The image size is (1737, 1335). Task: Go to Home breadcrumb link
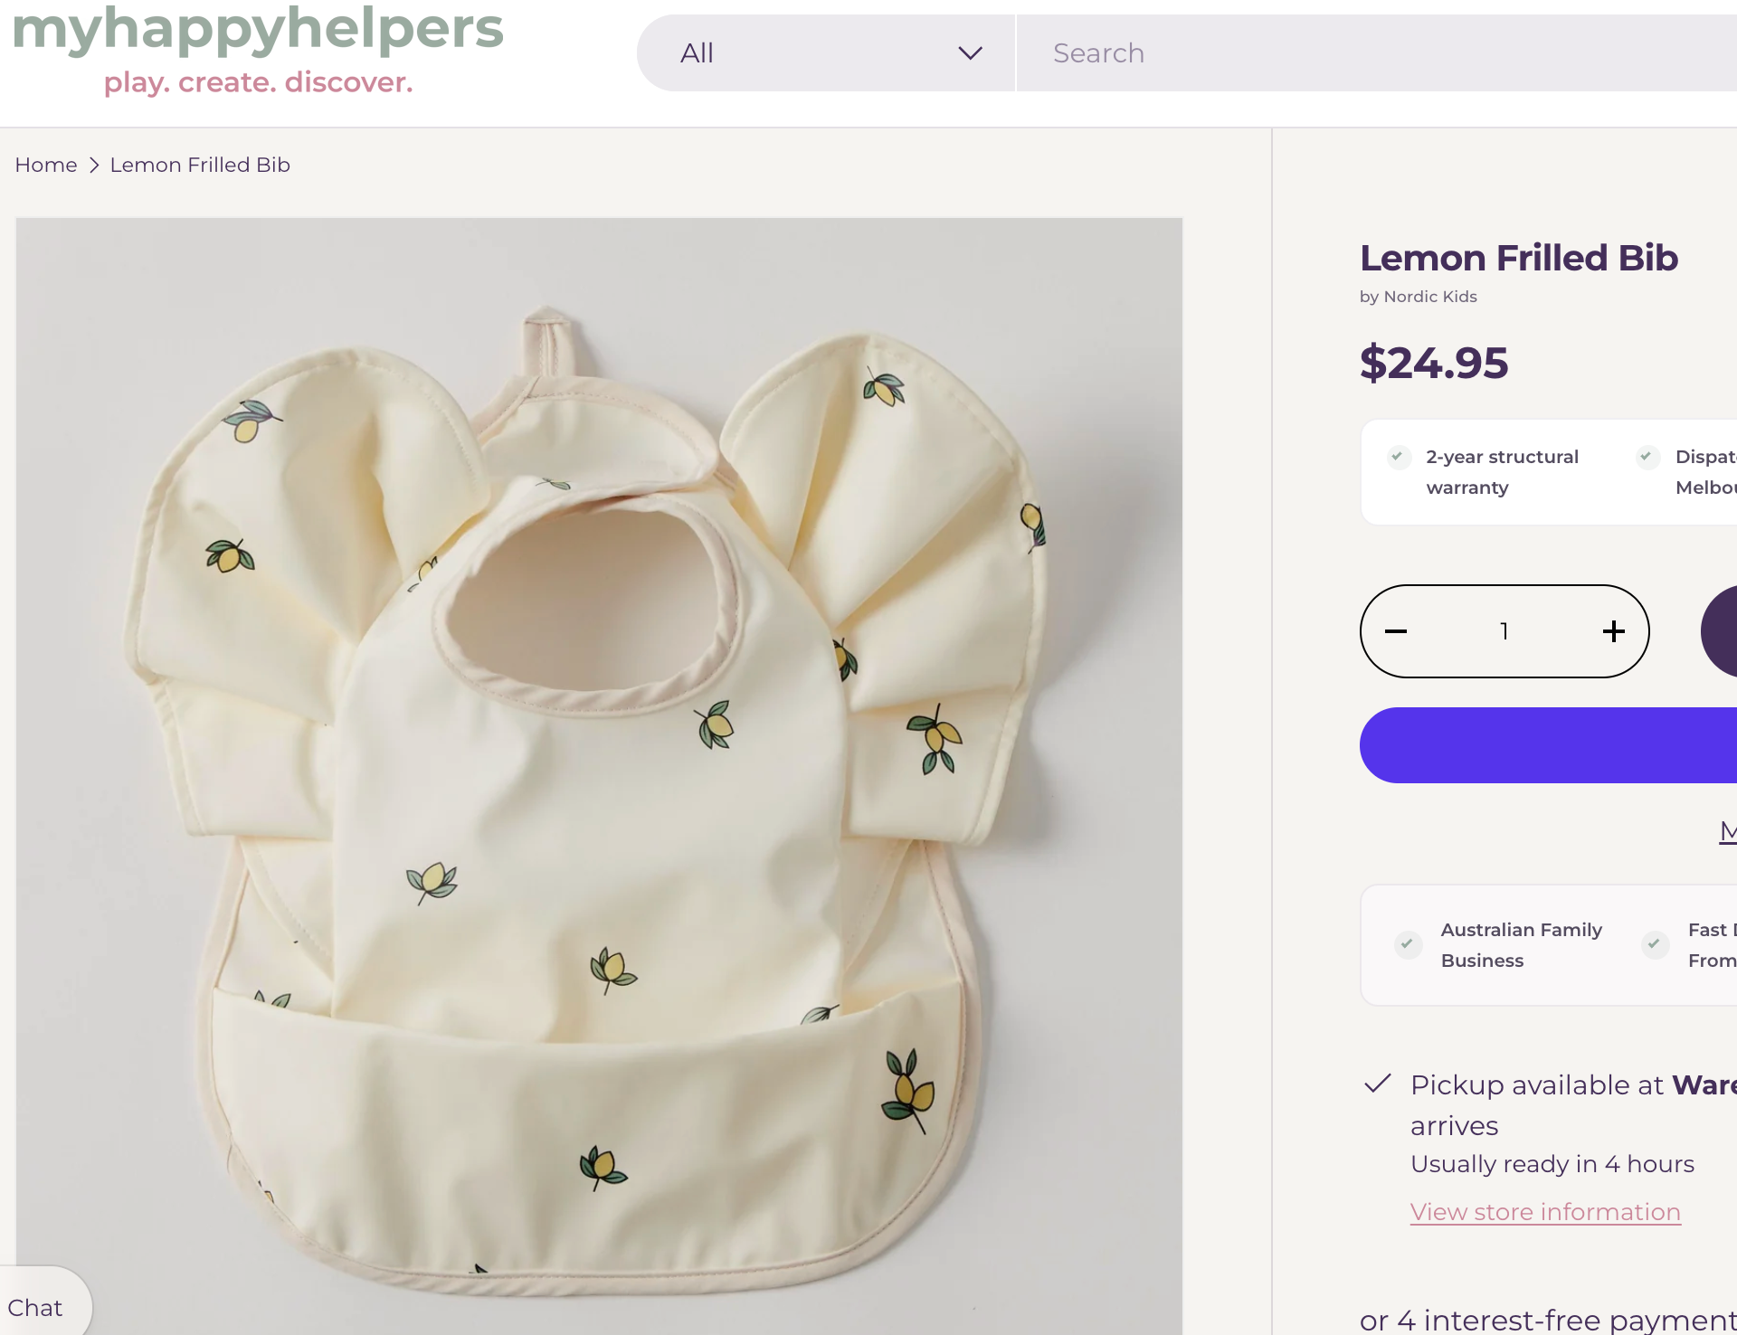46,165
